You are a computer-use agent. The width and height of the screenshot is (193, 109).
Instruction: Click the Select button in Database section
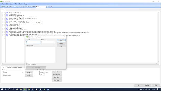coord(29,75)
